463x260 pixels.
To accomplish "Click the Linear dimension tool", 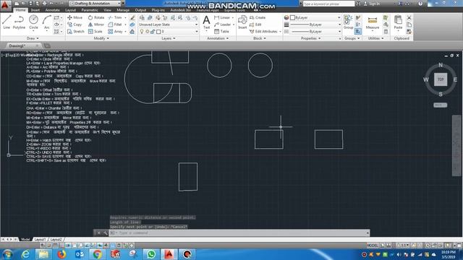I will tap(222, 17).
